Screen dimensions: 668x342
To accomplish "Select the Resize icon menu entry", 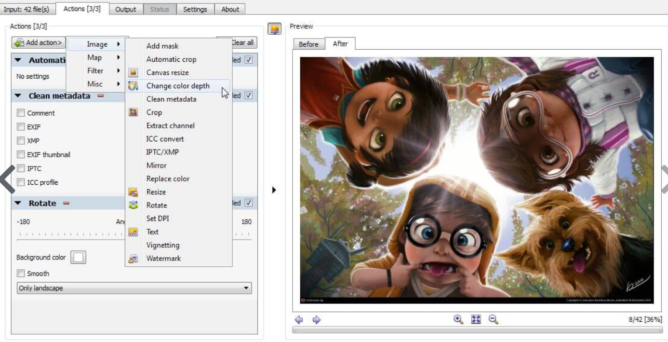I will tap(134, 192).
